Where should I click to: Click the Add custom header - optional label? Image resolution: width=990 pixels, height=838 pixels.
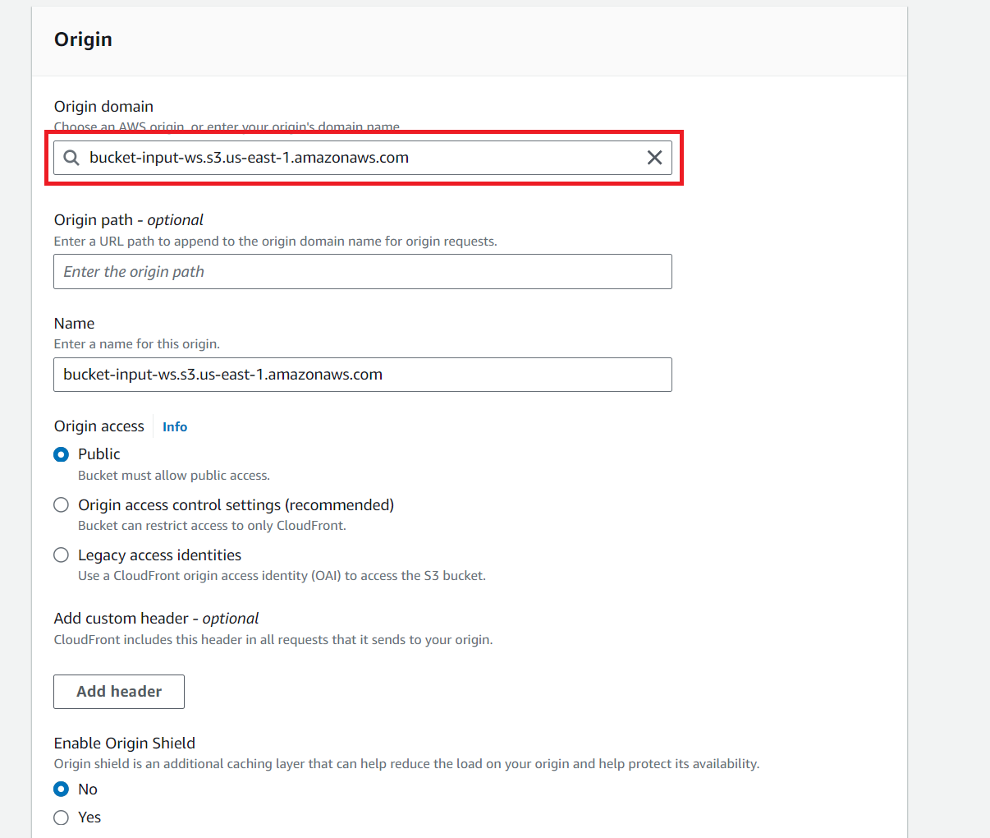coord(156,619)
